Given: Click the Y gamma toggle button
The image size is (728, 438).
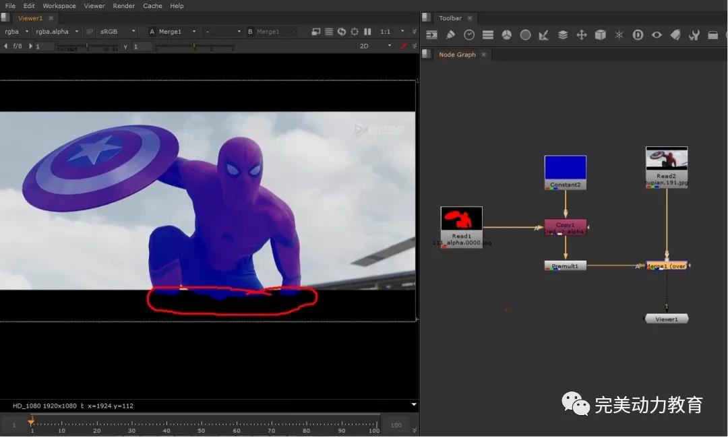Looking at the screenshot, I should (125, 46).
